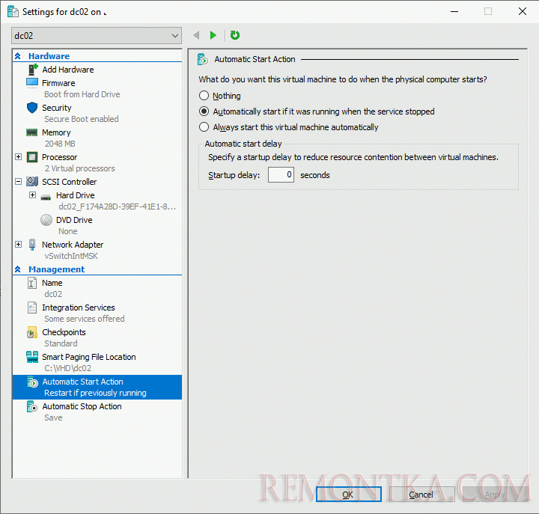Open the dc02 virtual machine dropdown
539x514 pixels.
tap(97, 36)
